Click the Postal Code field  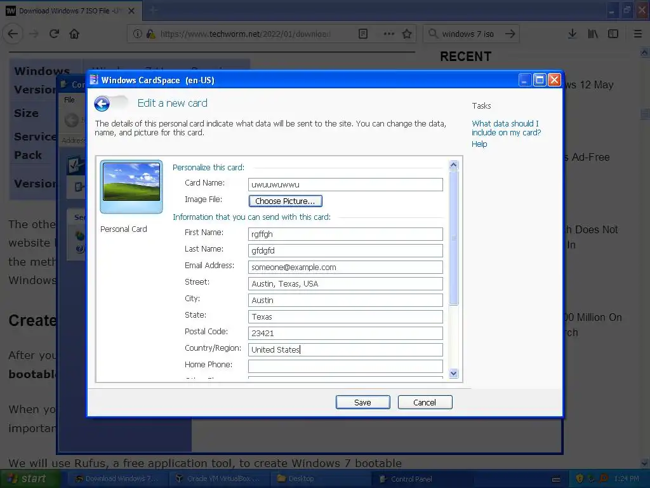tap(345, 333)
